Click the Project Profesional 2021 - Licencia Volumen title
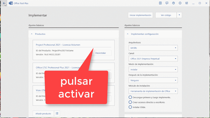 coord(58,45)
